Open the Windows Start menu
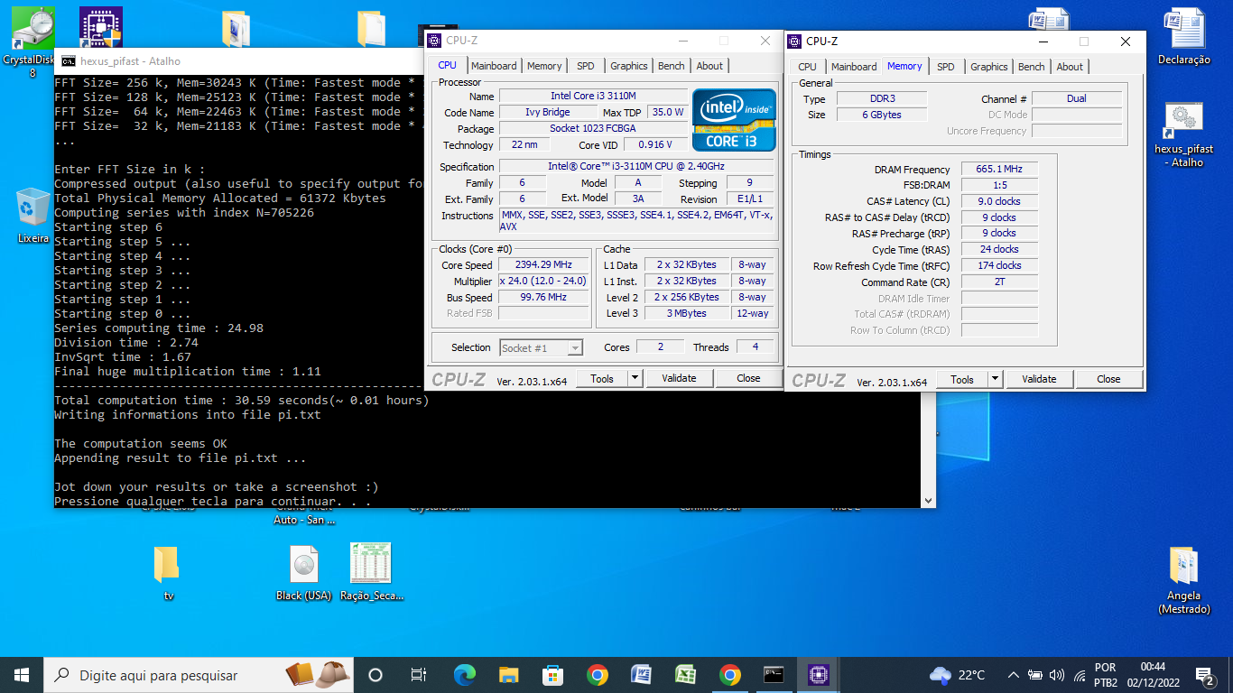Image resolution: width=1233 pixels, height=693 pixels. tap(22, 675)
